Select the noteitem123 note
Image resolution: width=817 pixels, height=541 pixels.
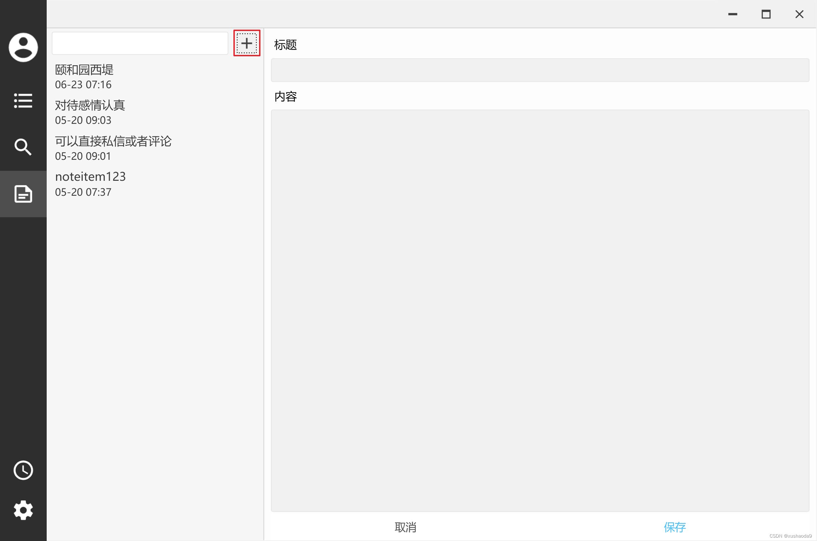(x=90, y=177)
